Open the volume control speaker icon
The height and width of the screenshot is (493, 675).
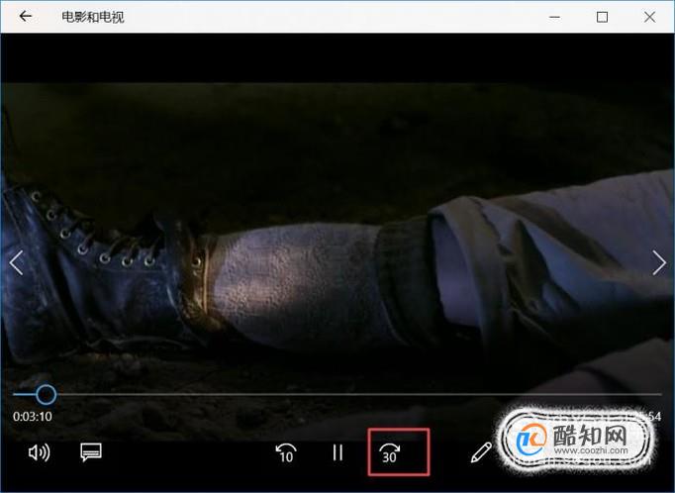pos(39,452)
